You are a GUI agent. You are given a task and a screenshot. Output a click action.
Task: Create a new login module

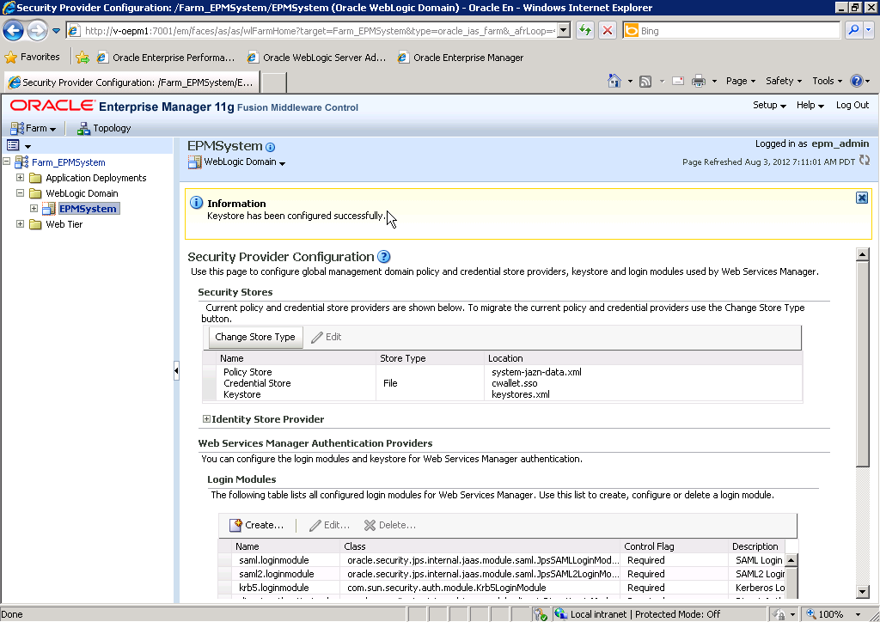pyautogui.click(x=258, y=524)
